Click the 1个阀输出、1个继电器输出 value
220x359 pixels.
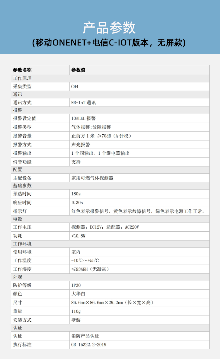coord(101,153)
